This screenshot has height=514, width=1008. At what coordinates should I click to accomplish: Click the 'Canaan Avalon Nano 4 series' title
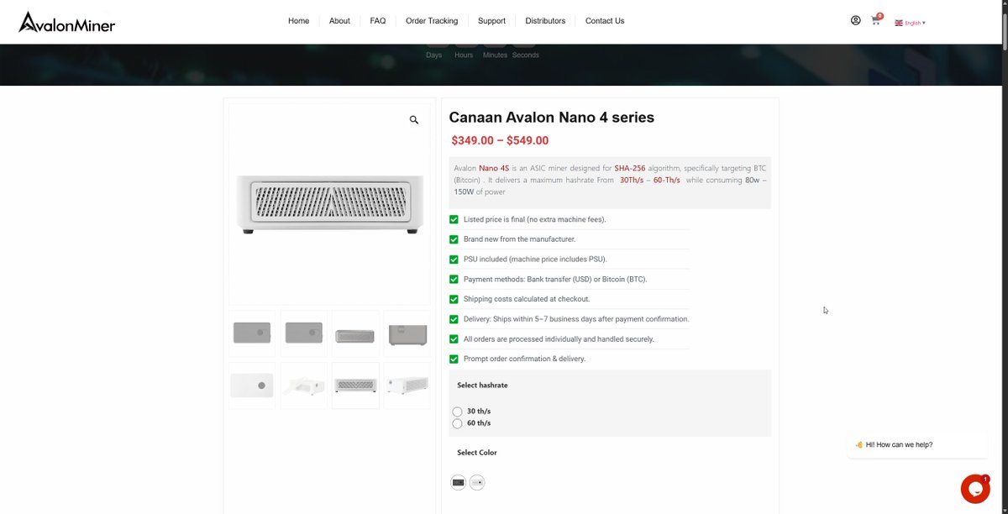point(552,118)
